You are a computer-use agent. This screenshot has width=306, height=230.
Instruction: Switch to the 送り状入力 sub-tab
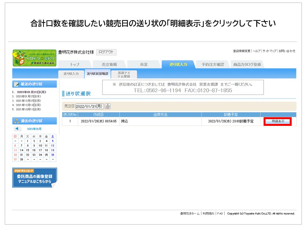[x=71, y=74]
